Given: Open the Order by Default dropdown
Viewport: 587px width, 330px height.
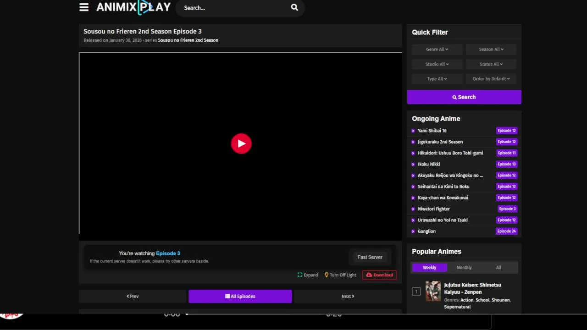Looking at the screenshot, I should click(x=491, y=79).
